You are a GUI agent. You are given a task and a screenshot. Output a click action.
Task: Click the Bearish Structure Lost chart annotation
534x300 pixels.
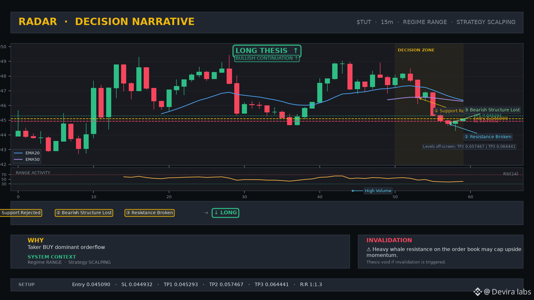point(492,110)
